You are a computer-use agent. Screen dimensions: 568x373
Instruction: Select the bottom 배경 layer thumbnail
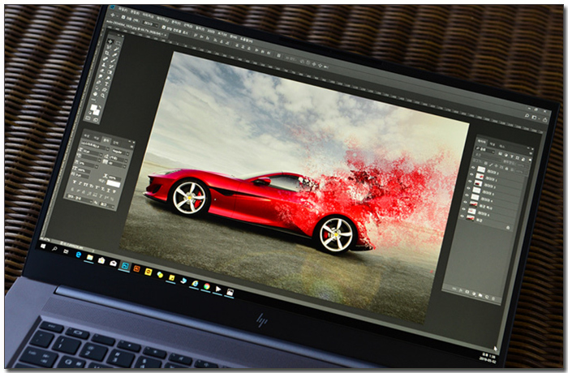tap(471, 217)
